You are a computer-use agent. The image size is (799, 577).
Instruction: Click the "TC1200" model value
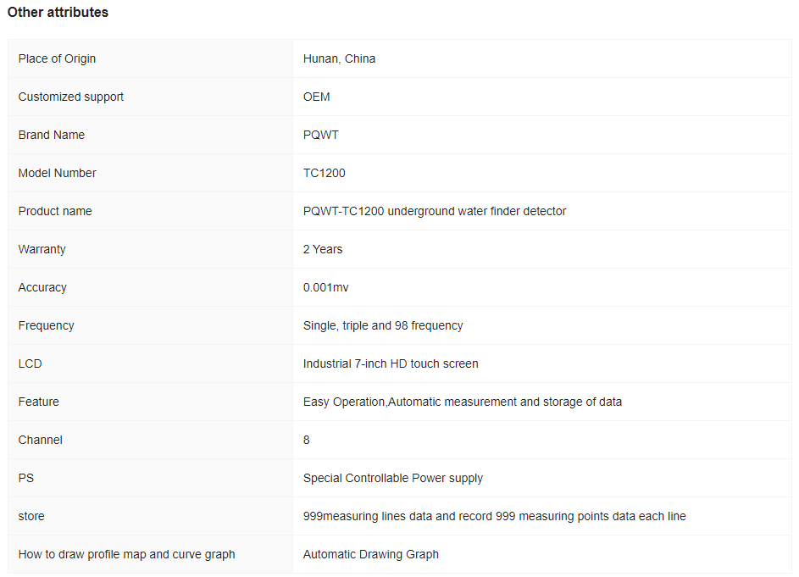[x=325, y=173]
